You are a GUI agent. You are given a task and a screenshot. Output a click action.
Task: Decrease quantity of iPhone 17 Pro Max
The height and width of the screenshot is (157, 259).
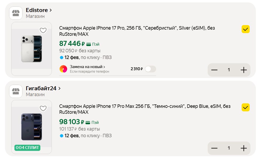point(214,148)
